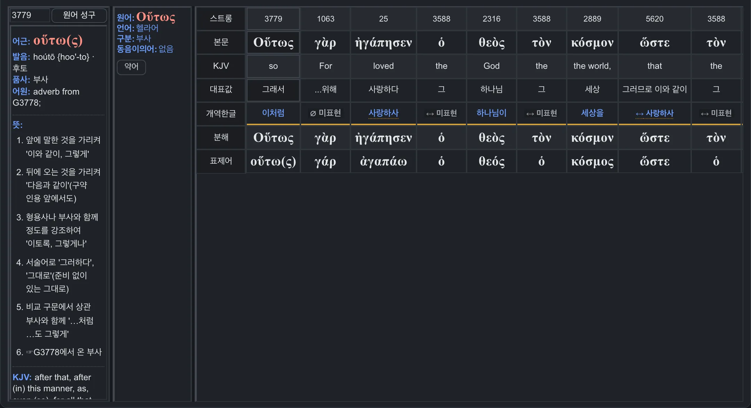Click the 하나님이 translation link

491,113
